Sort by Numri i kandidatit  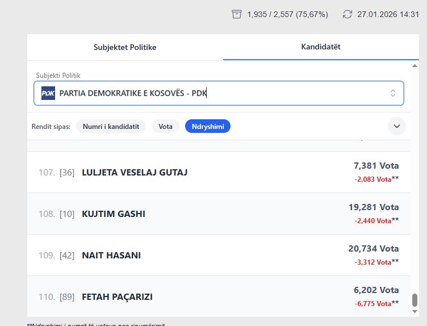pos(111,126)
